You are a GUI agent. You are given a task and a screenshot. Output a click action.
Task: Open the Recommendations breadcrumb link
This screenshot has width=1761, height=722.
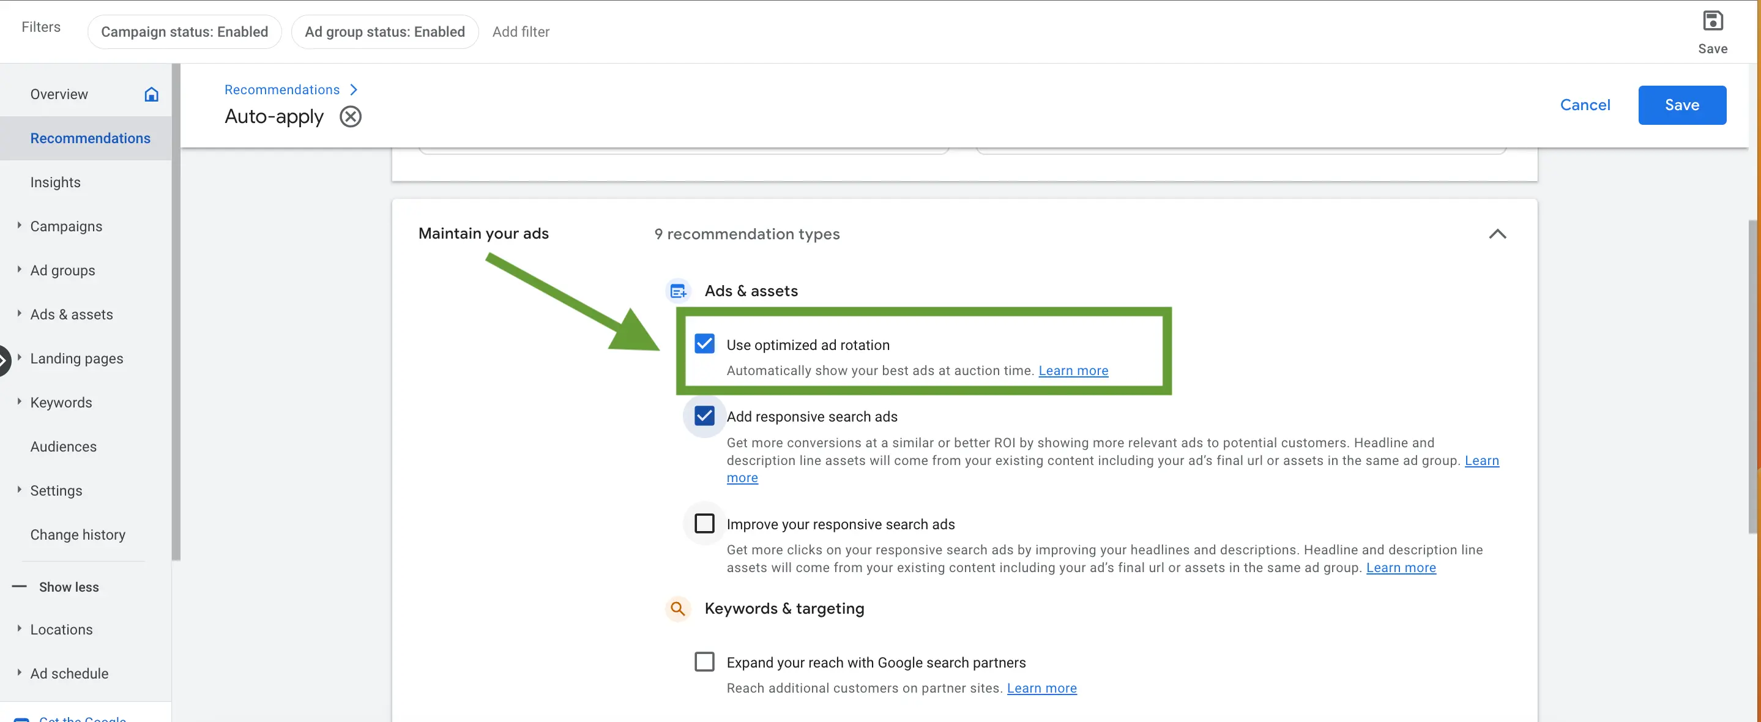281,89
